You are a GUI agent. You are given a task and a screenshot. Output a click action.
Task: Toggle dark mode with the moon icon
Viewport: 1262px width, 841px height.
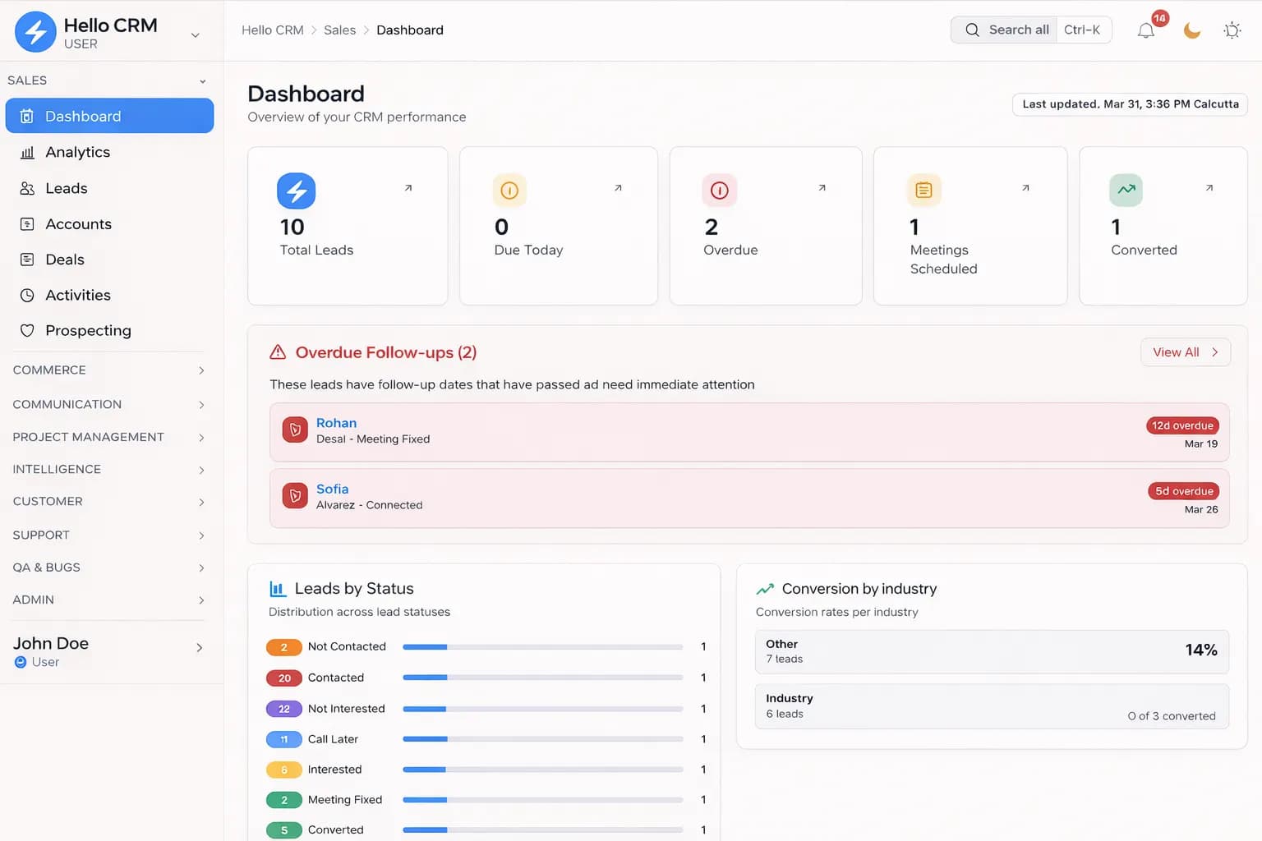pos(1192,30)
